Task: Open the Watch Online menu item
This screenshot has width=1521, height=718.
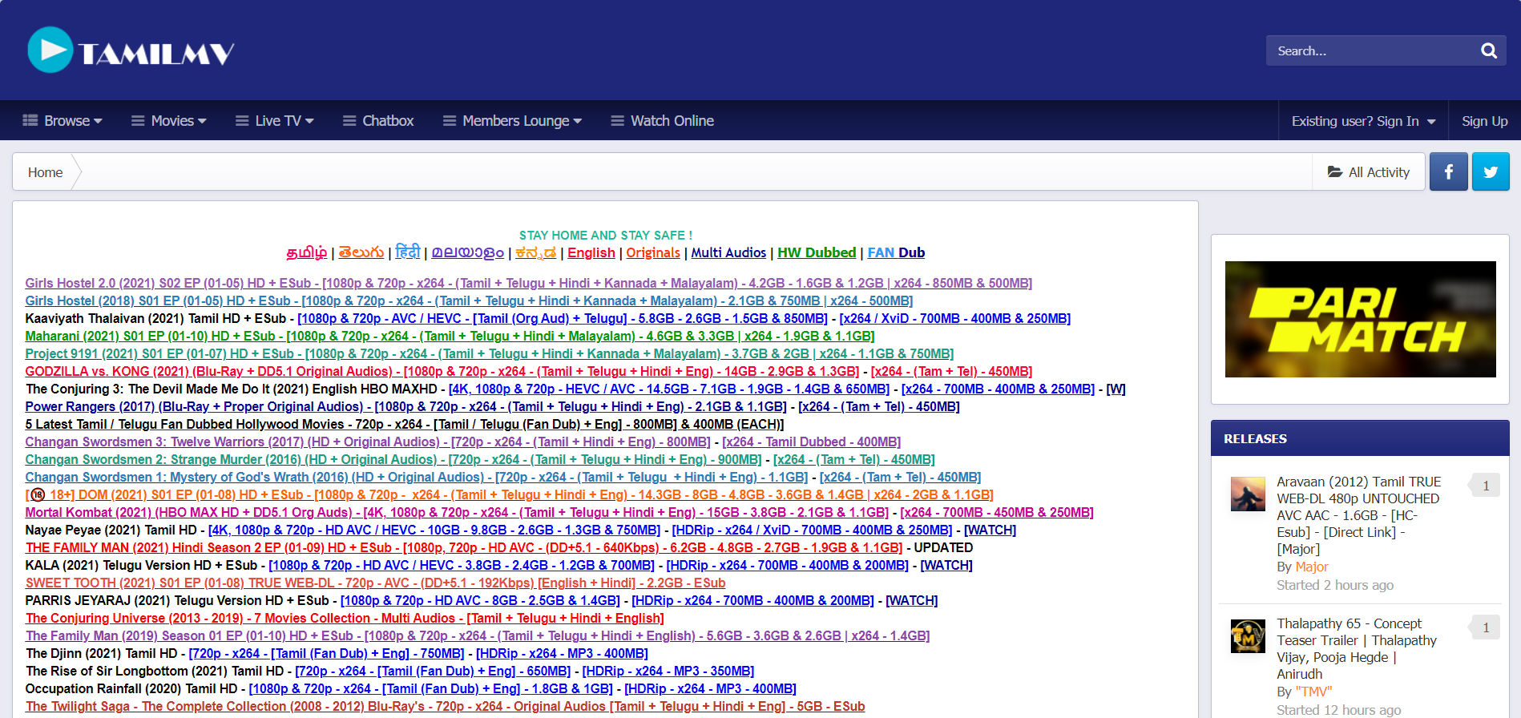Action: [663, 121]
